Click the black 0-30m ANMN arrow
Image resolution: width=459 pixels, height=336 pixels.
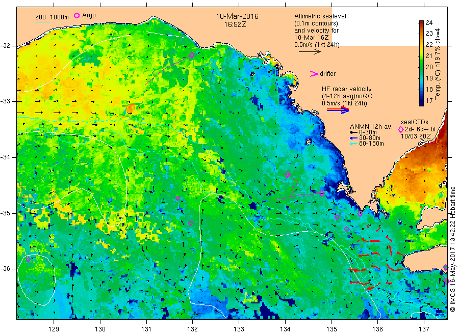[354, 132]
